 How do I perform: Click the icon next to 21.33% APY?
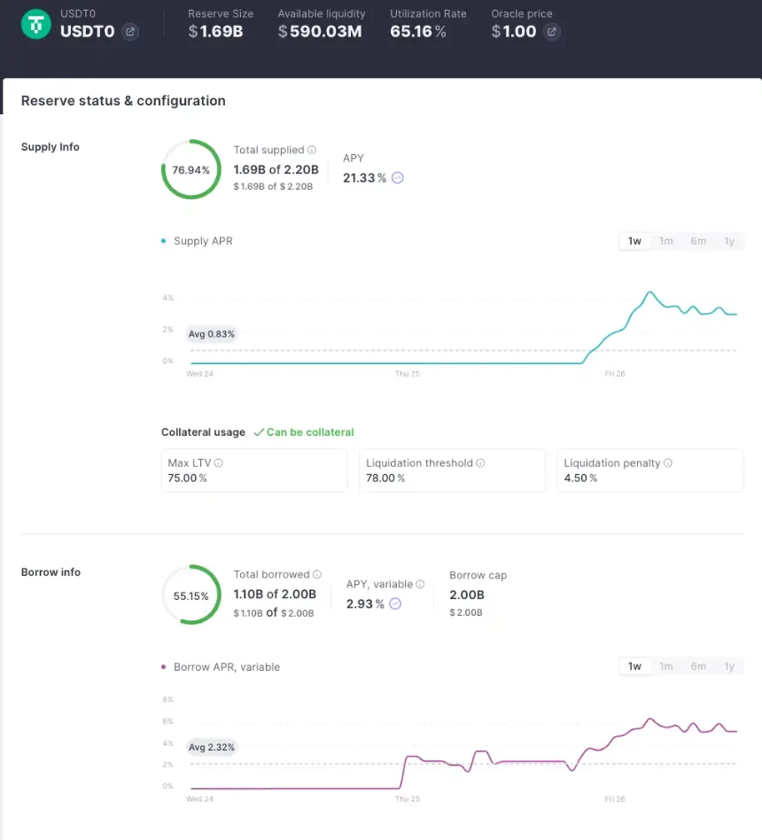click(398, 178)
